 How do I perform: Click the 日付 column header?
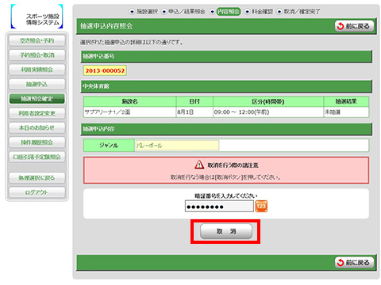(194, 101)
